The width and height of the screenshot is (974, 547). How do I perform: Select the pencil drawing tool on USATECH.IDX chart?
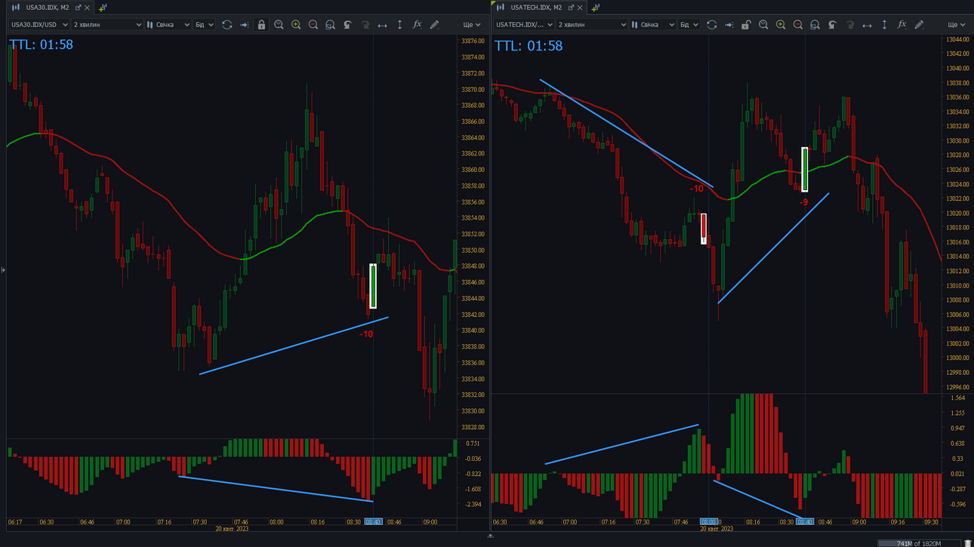(x=919, y=25)
